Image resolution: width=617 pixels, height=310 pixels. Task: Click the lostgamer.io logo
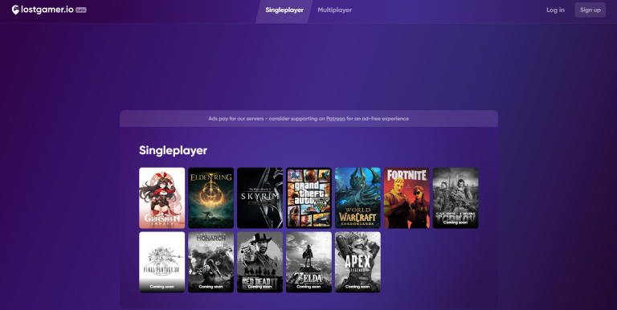(x=43, y=10)
